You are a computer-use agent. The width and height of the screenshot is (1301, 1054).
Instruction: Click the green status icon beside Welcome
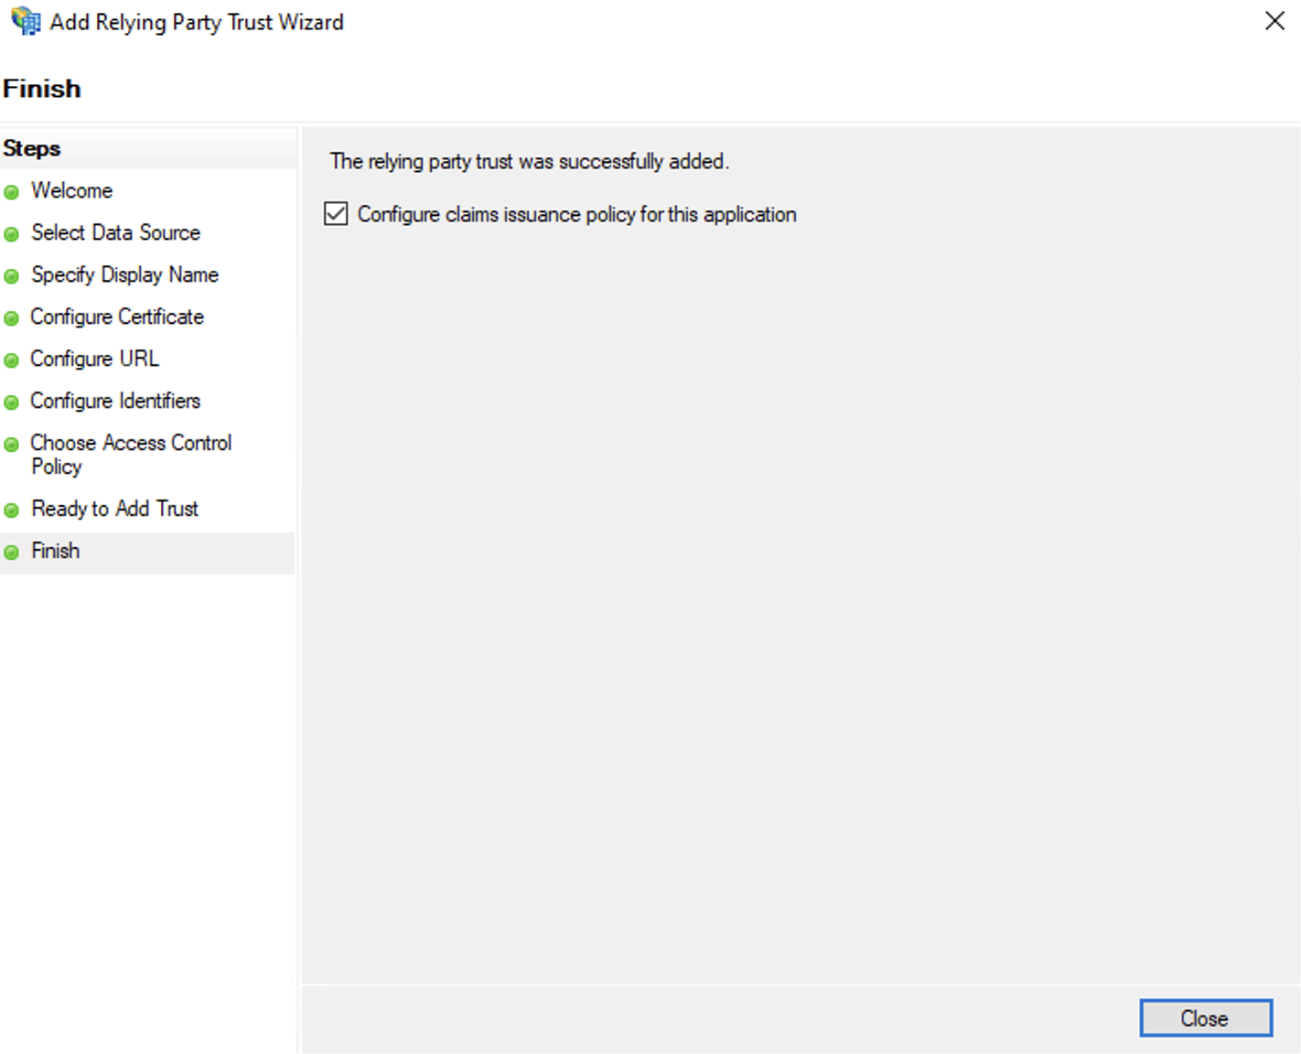pos(12,192)
